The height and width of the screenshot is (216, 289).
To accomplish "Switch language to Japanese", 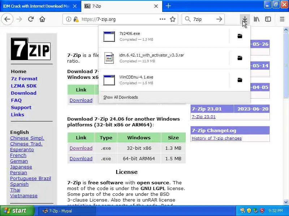I will click(21, 167).
